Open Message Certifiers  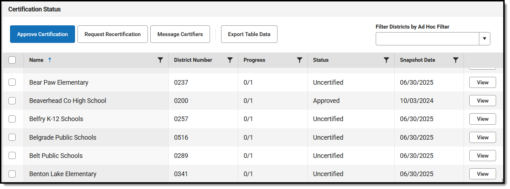coord(180,34)
